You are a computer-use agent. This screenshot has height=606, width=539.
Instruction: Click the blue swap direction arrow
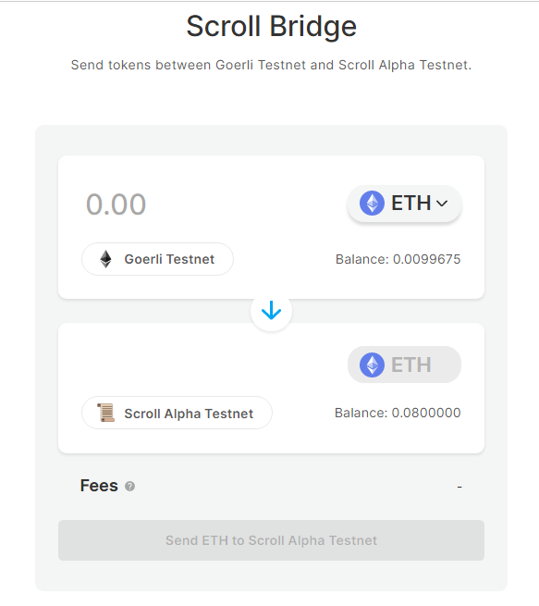pyautogui.click(x=271, y=310)
